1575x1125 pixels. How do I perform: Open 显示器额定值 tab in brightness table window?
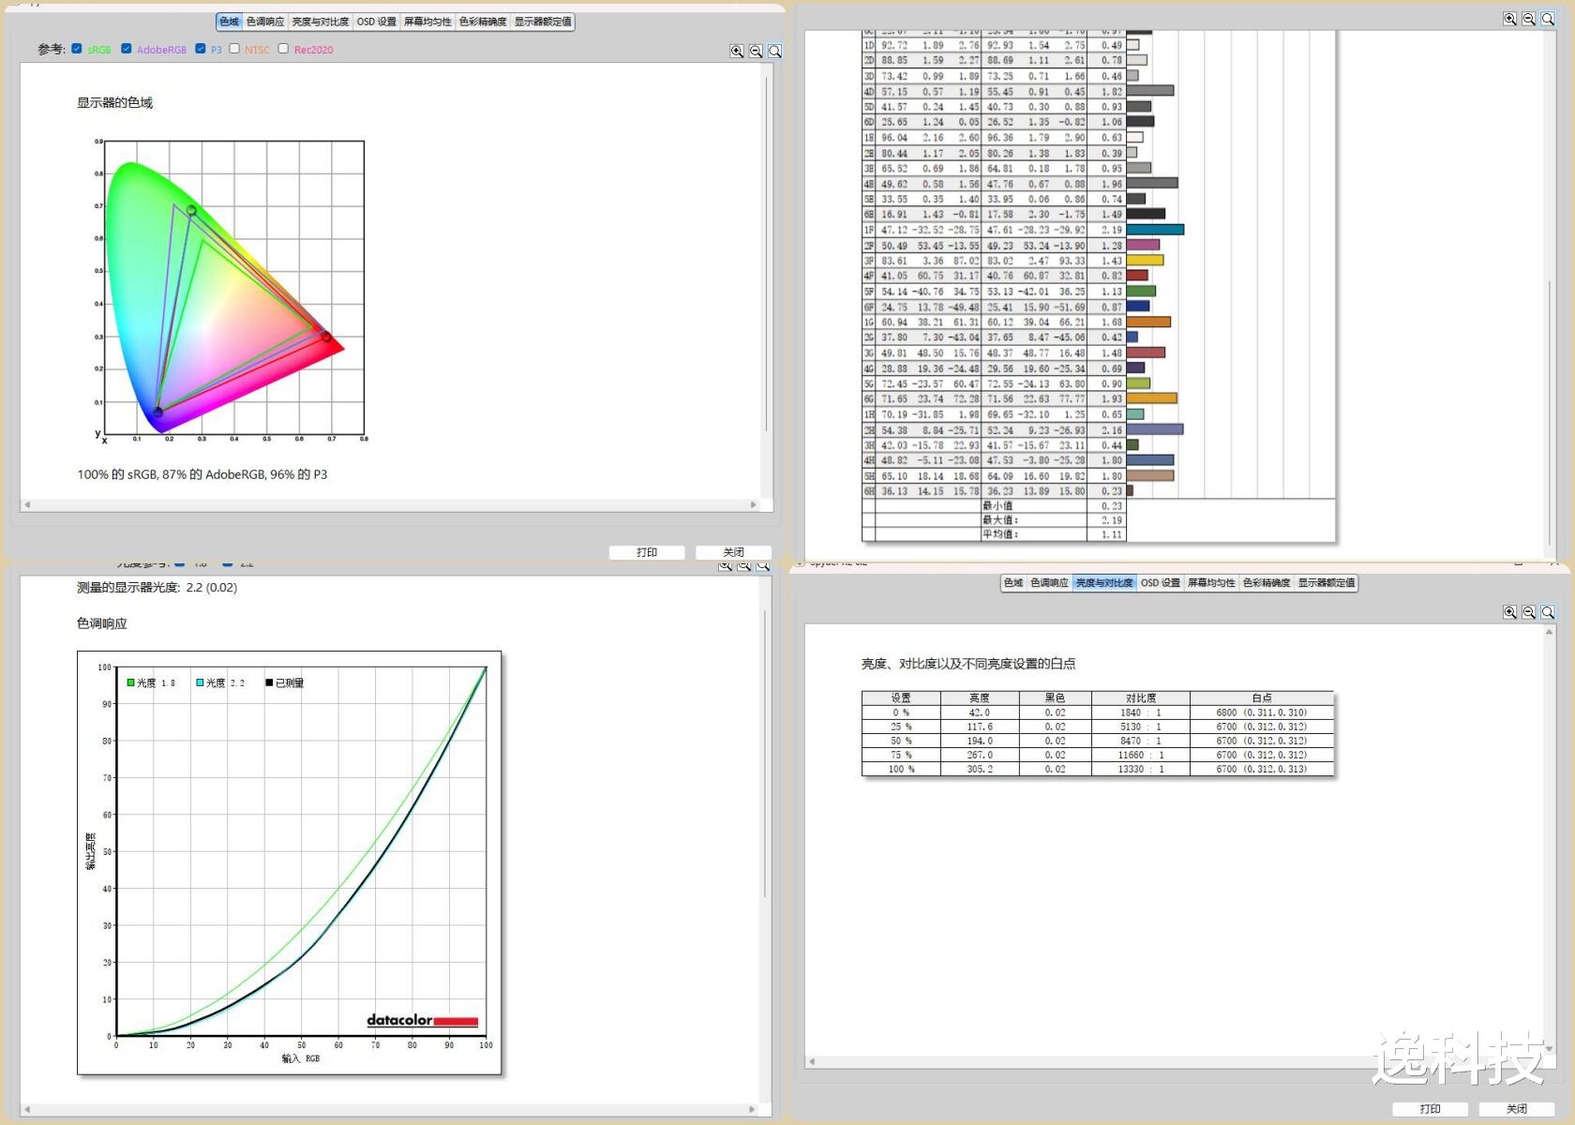1327,583
